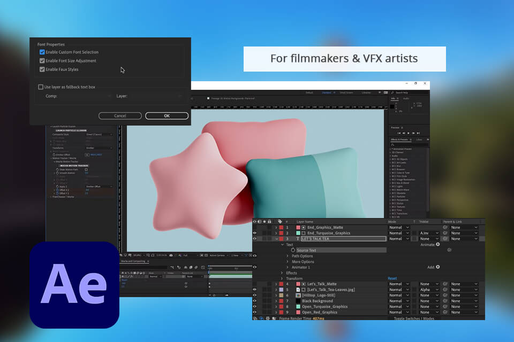Expand Animator 1 property group
The height and width of the screenshot is (342, 514).
click(288, 267)
